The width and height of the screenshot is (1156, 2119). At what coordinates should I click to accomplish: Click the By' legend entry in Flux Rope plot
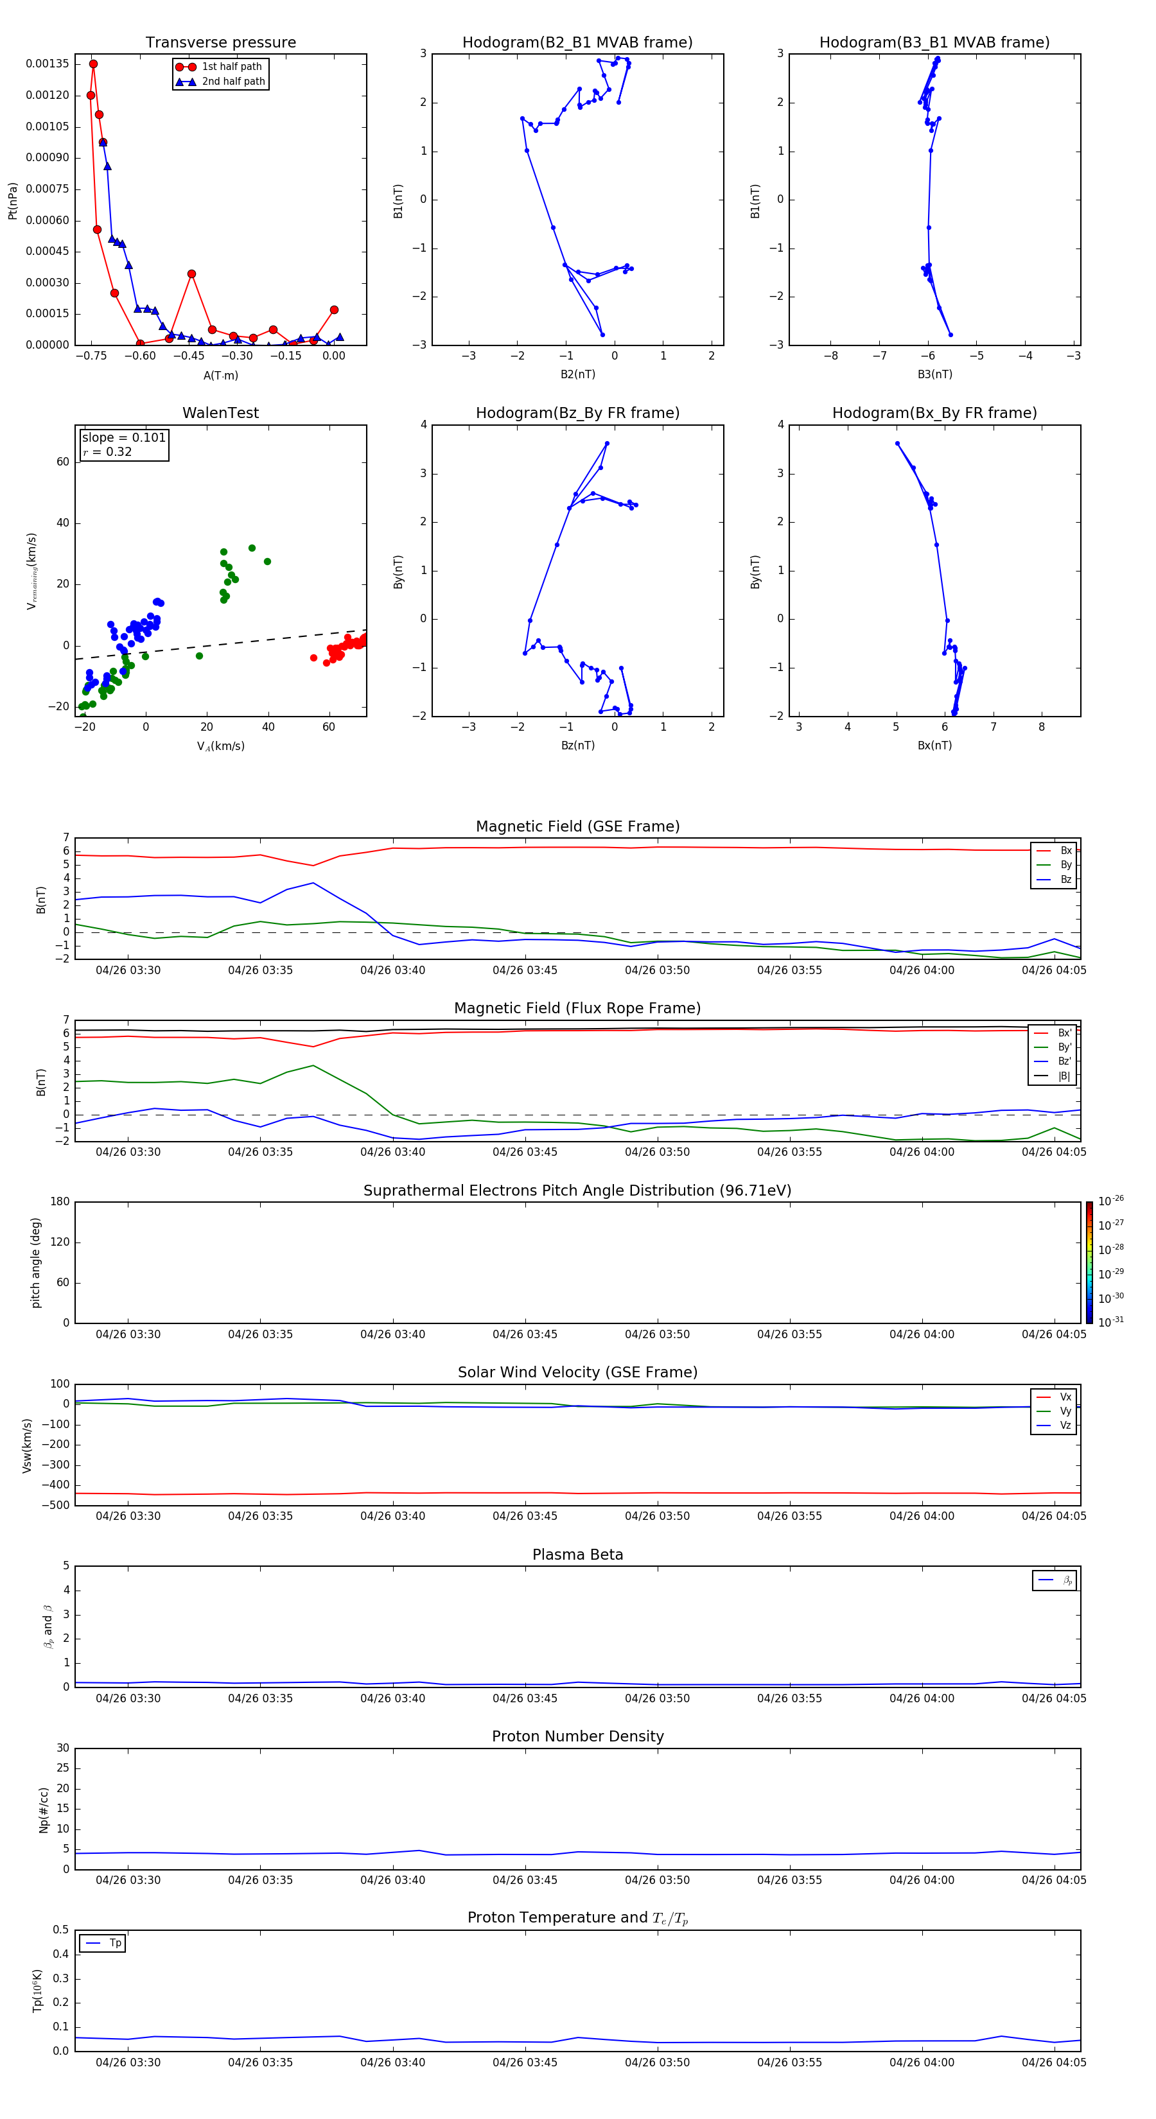pos(1053,1047)
